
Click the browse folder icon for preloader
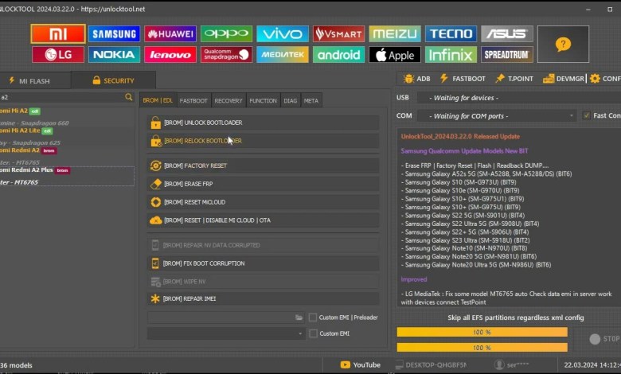click(299, 318)
